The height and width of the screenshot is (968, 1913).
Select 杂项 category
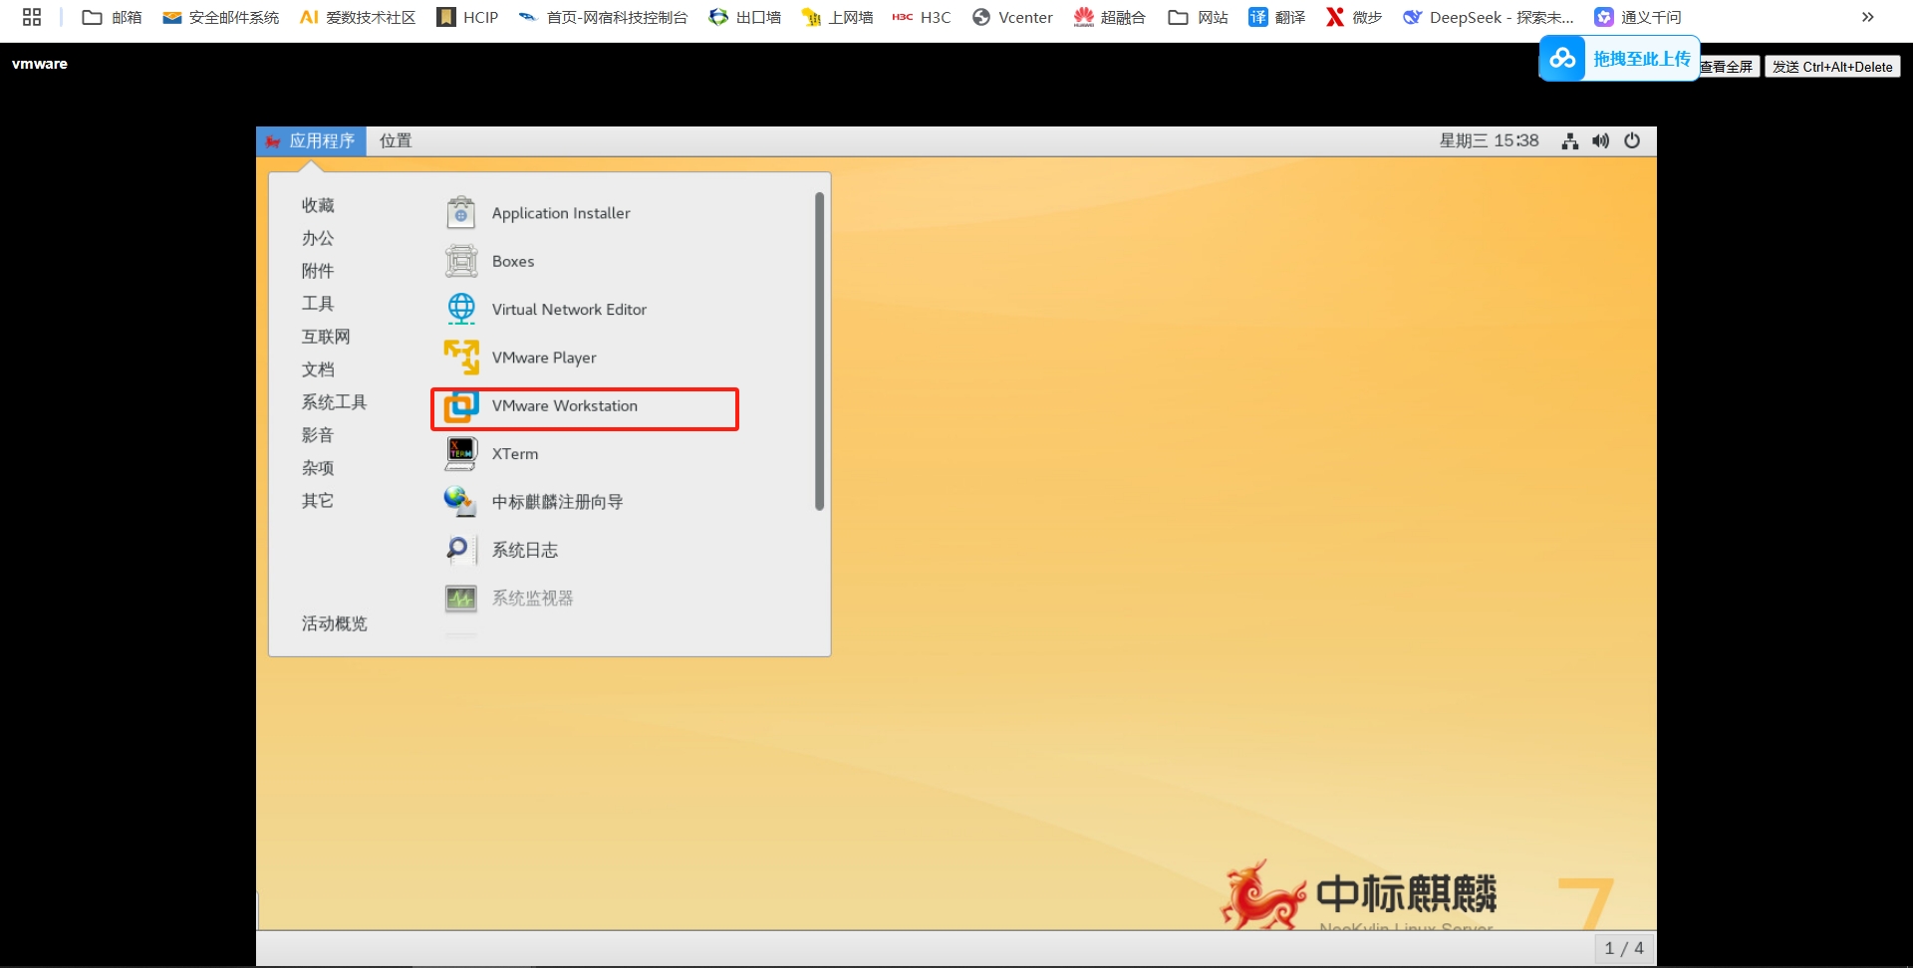[318, 468]
